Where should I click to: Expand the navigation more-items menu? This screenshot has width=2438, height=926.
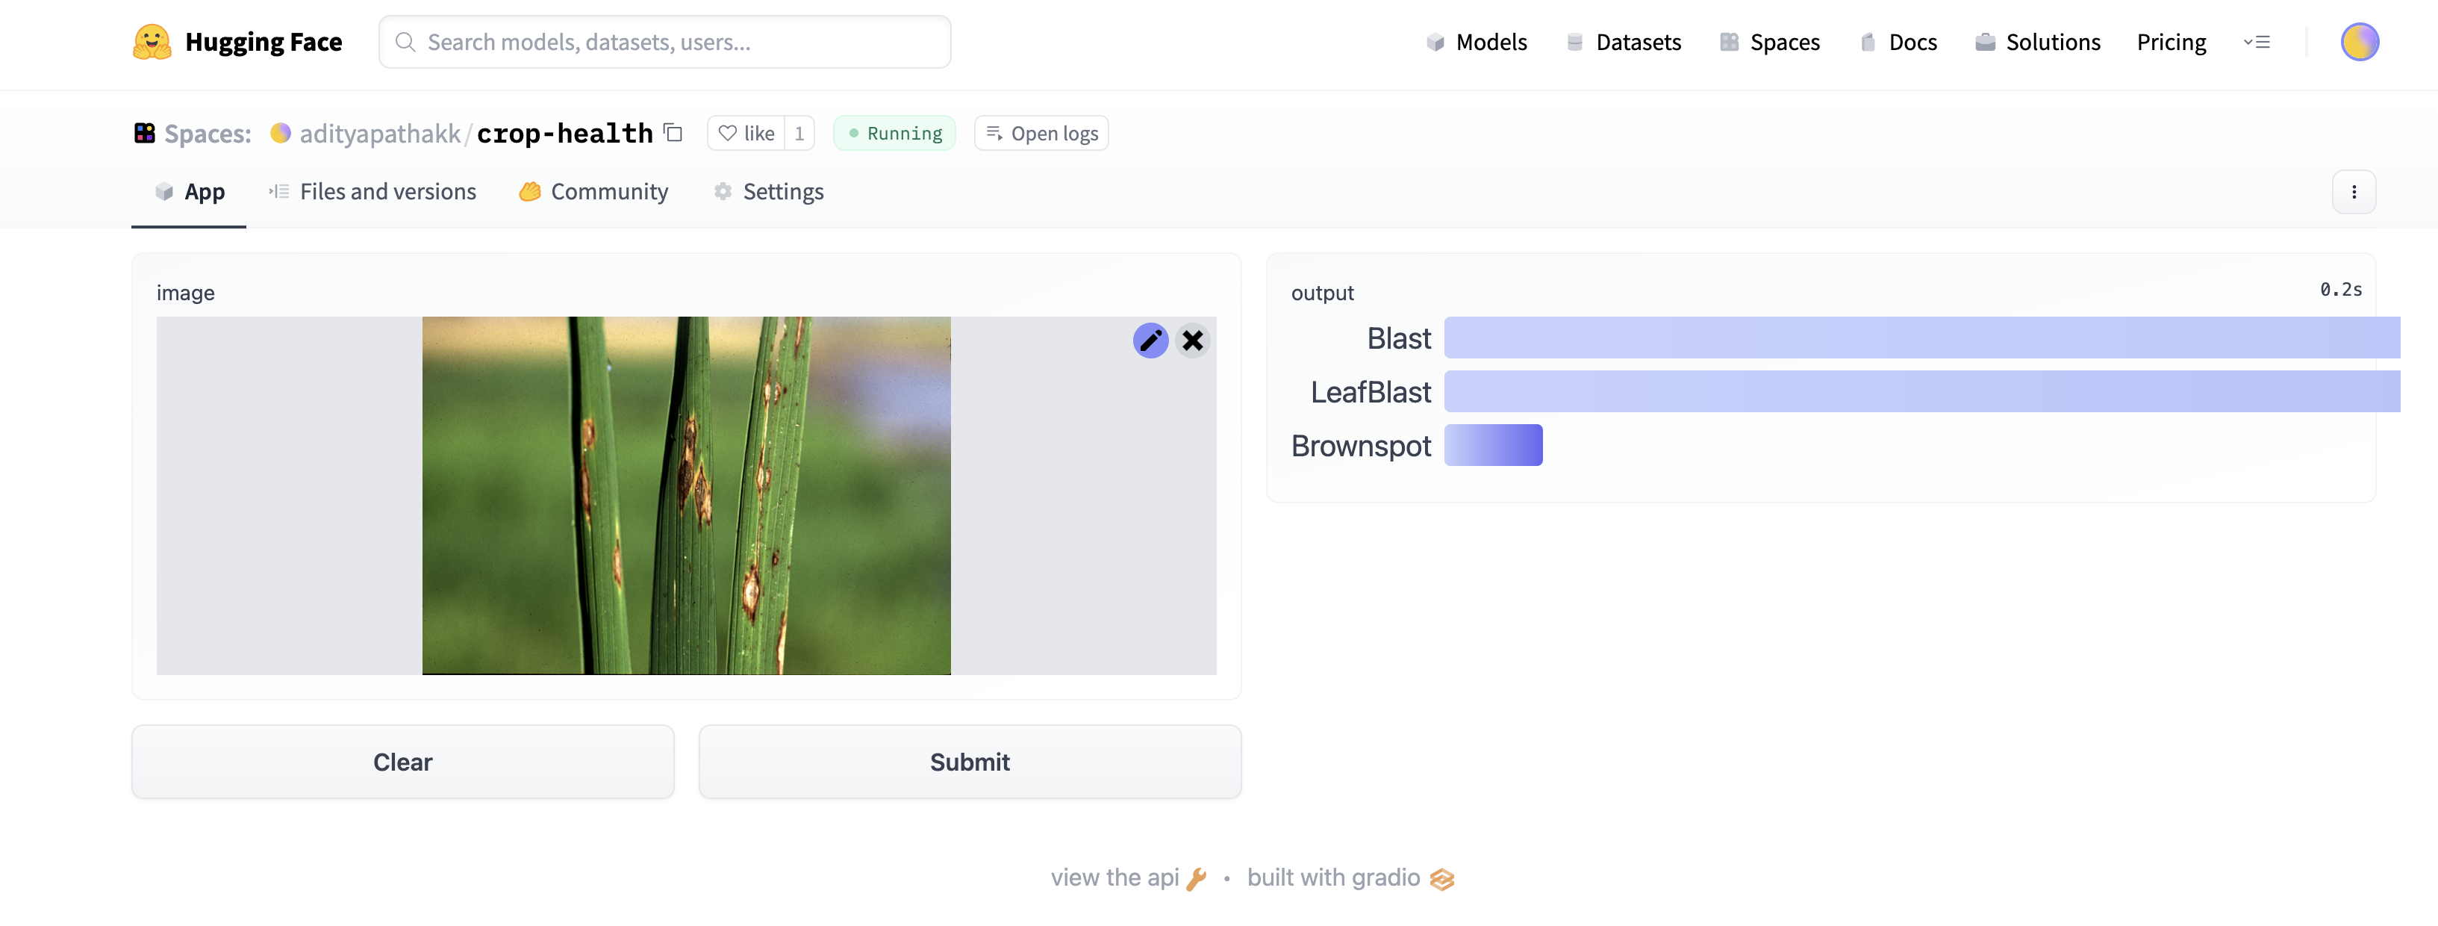point(2257,42)
